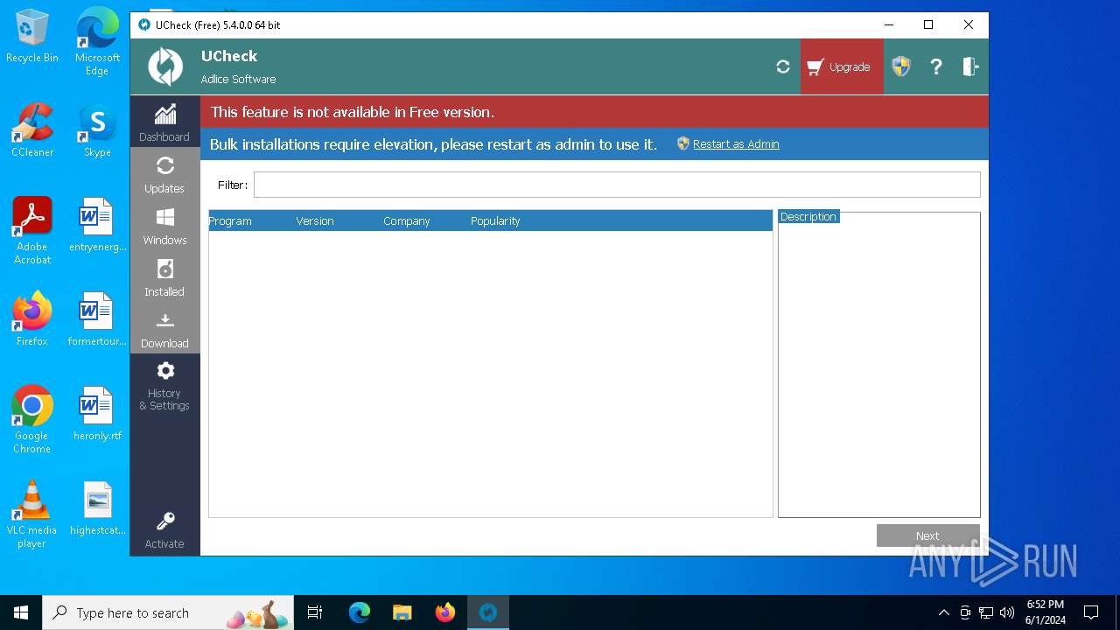Click the shield admin icon in header
Viewport: 1120px width, 630px height.
click(901, 66)
